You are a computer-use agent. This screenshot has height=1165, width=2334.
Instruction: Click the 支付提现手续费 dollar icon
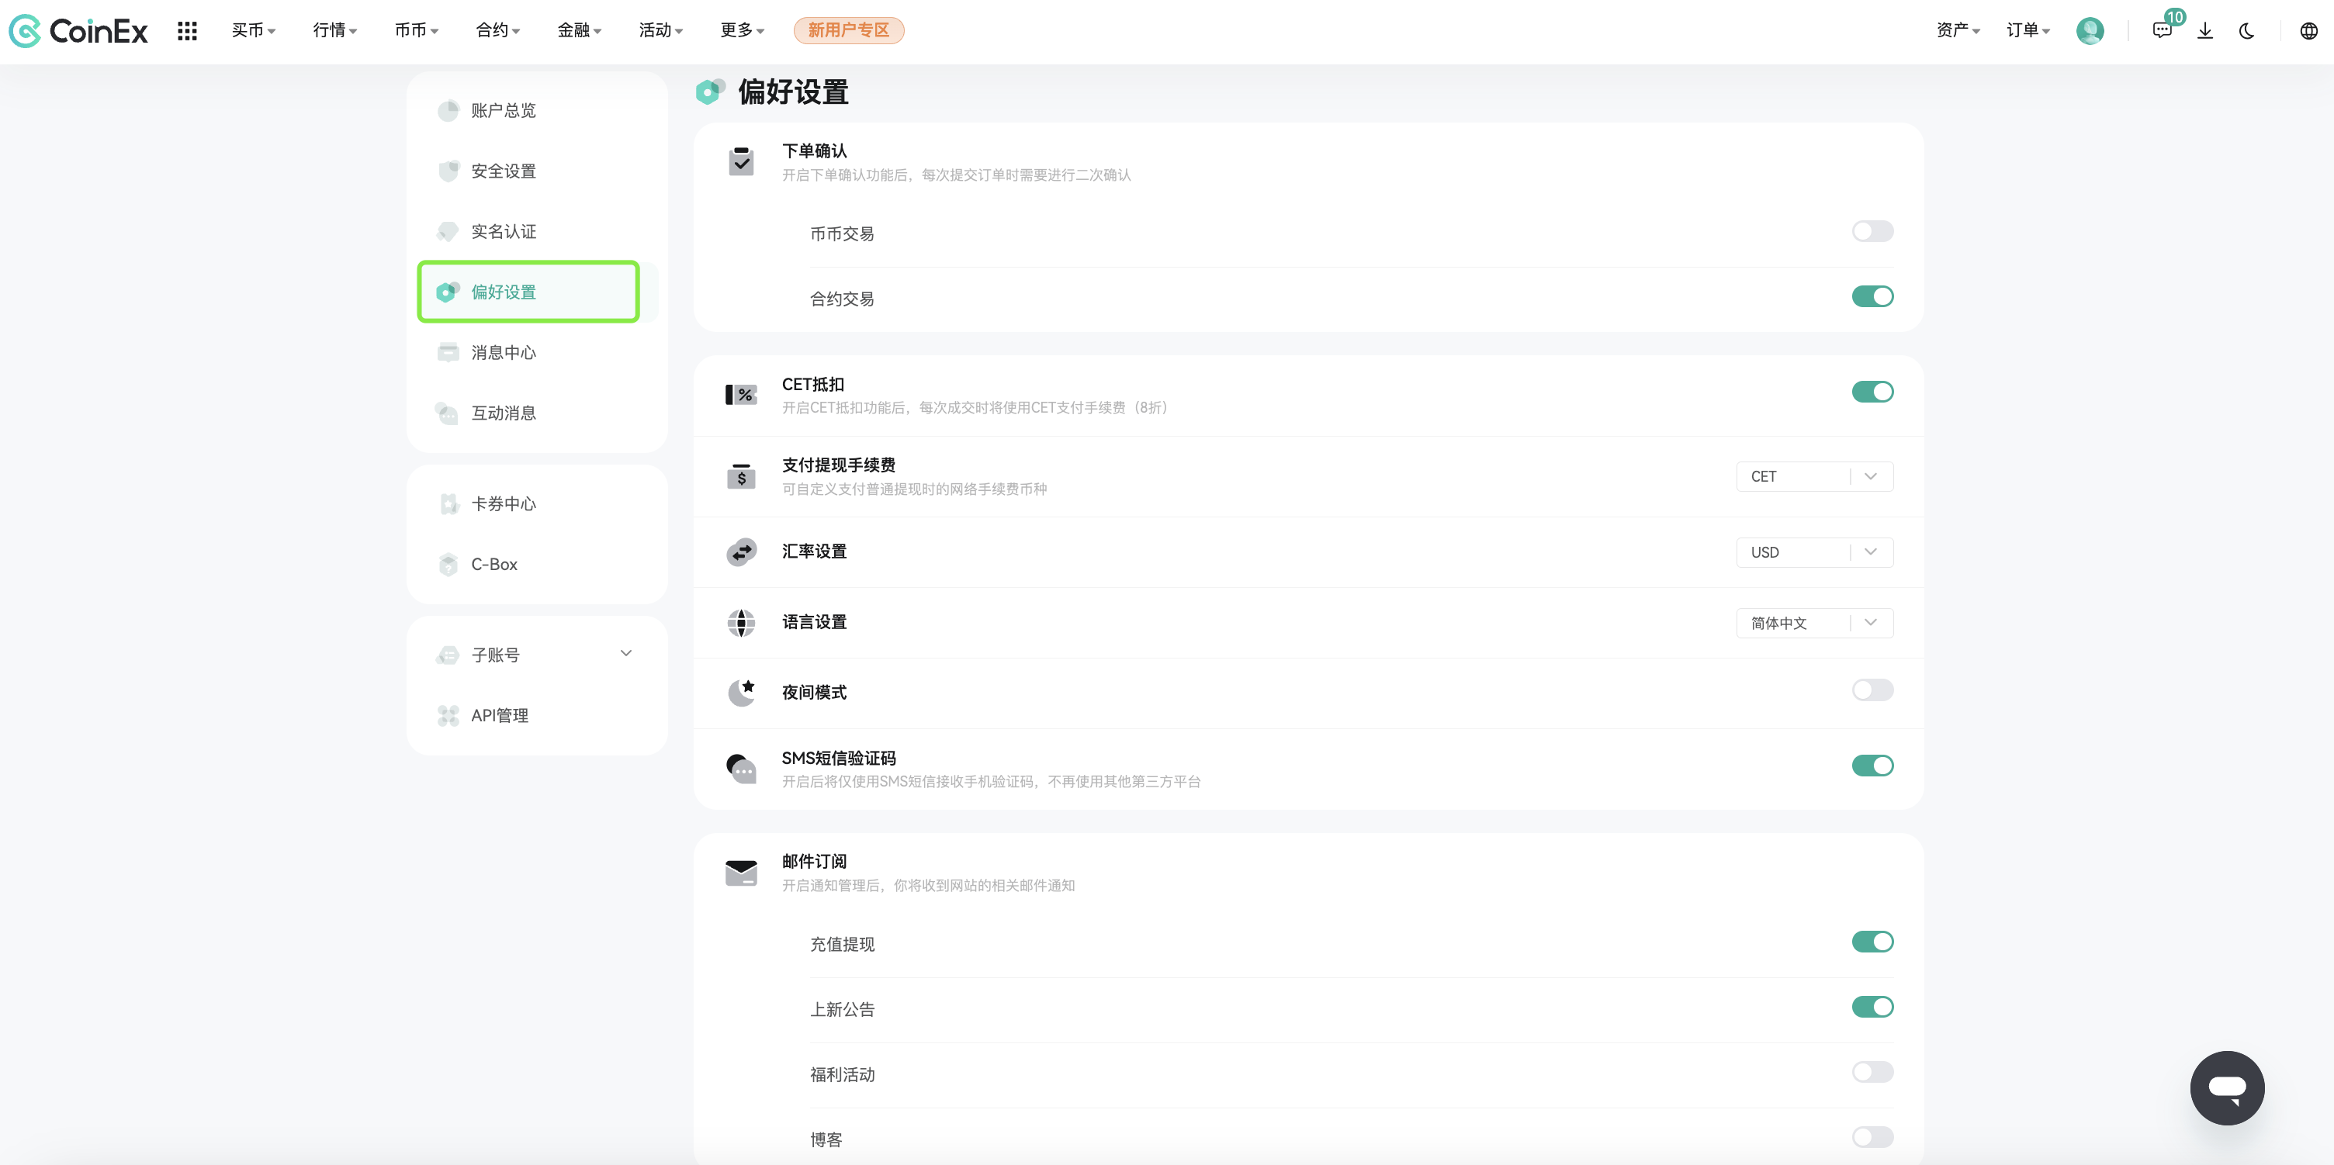pos(741,475)
